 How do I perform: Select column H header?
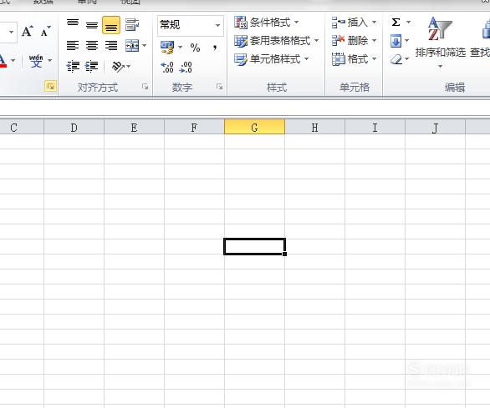(314, 128)
